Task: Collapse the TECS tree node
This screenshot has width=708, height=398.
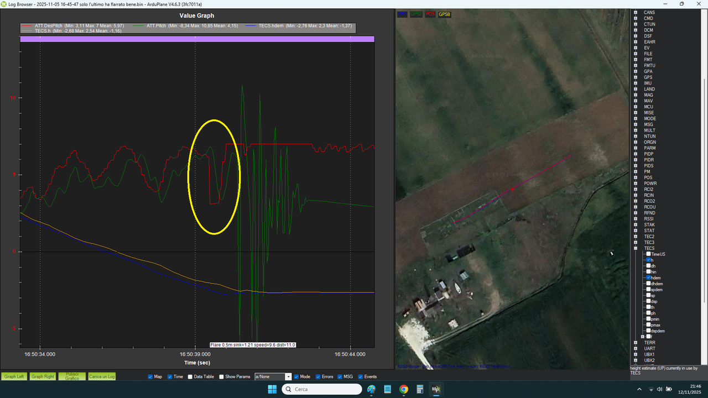Action: coord(636,248)
